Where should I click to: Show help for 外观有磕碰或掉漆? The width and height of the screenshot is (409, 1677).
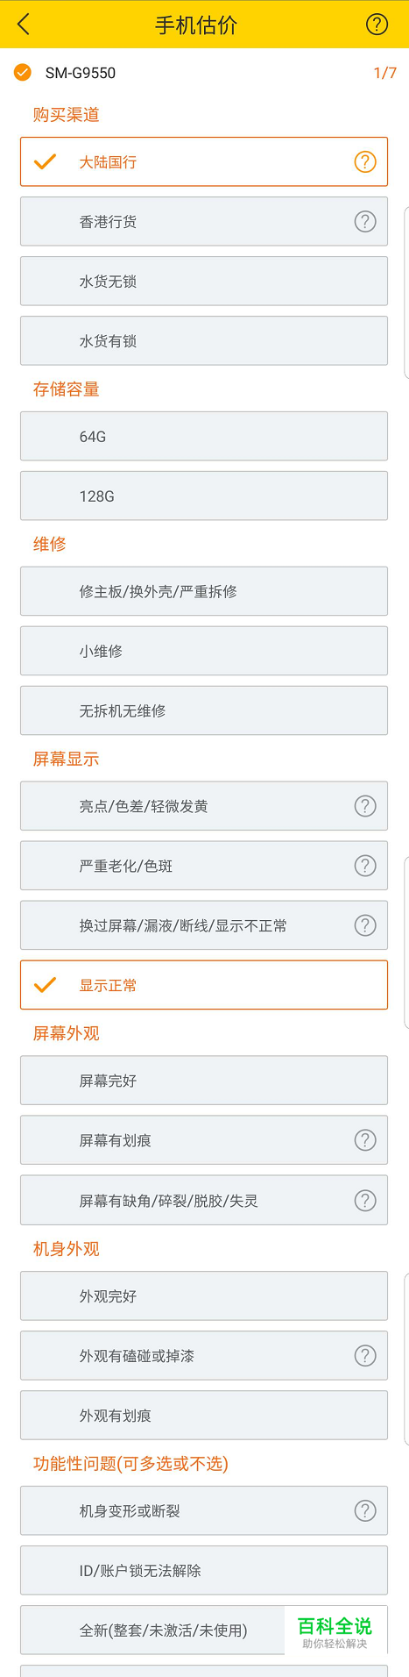tap(365, 1356)
